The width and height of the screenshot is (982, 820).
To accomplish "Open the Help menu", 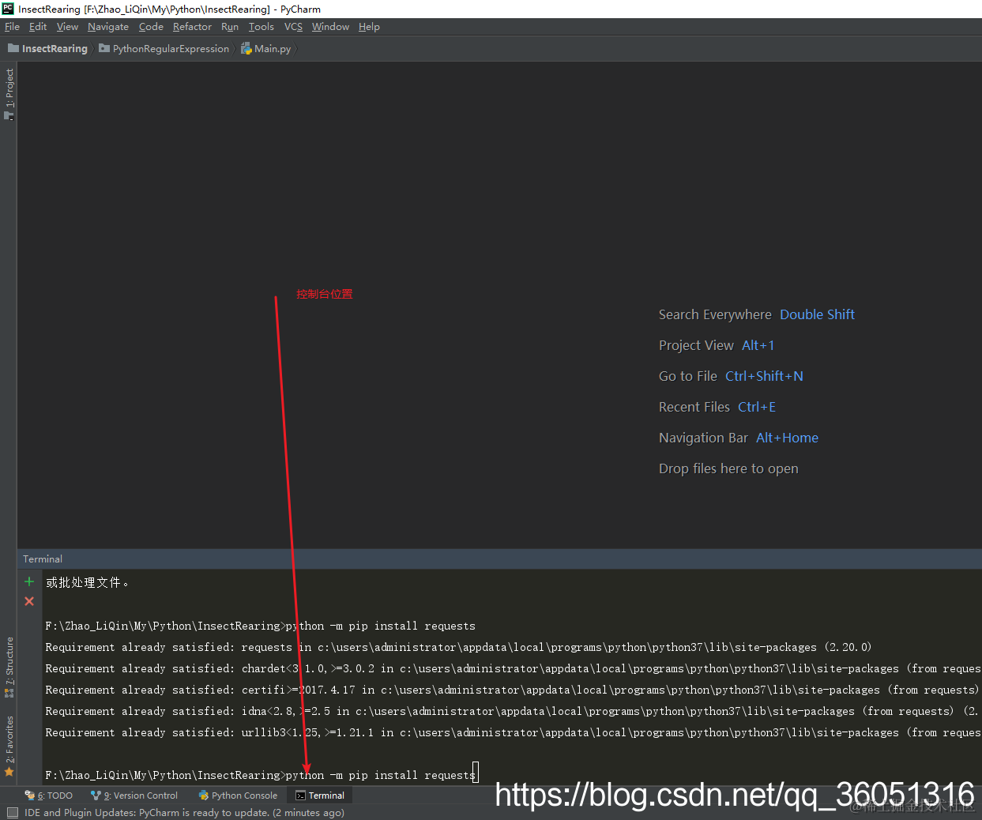I will [369, 27].
